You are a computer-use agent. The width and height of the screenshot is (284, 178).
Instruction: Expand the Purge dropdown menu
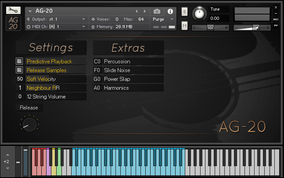[163, 19]
